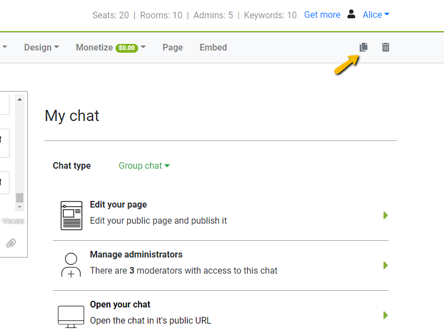Open the Alice account dropdown
This screenshot has width=444, height=333.
376,15
